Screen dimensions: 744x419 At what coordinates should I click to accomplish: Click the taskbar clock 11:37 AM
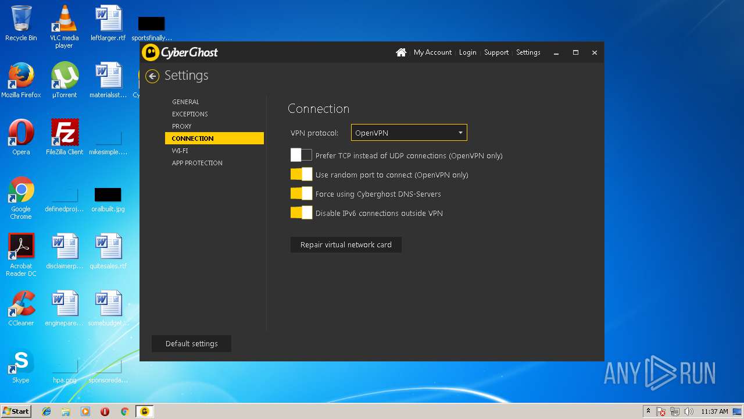pos(714,411)
